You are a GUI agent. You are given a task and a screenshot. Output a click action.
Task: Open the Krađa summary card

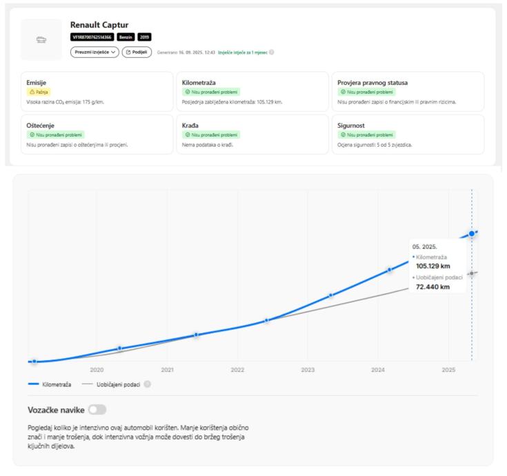pyautogui.click(x=252, y=134)
